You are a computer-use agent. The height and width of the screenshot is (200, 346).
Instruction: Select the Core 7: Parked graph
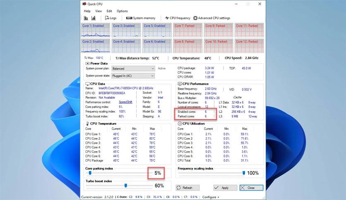pos(187,30)
